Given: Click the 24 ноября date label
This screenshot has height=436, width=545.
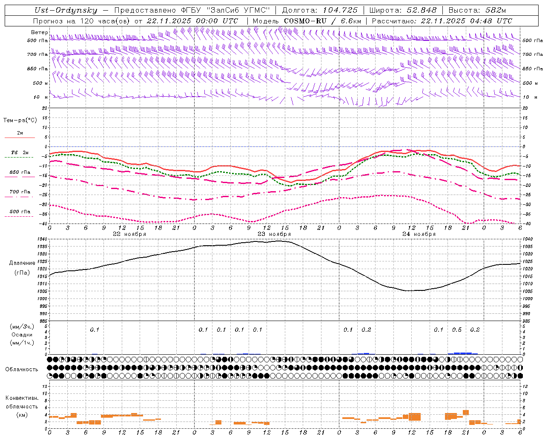Looking at the screenshot, I should coord(419,234).
